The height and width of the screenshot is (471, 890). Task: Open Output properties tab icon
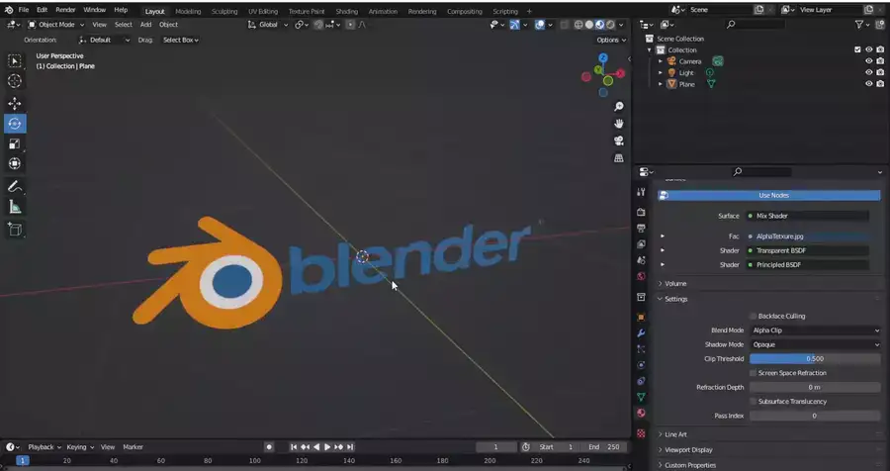[641, 228]
